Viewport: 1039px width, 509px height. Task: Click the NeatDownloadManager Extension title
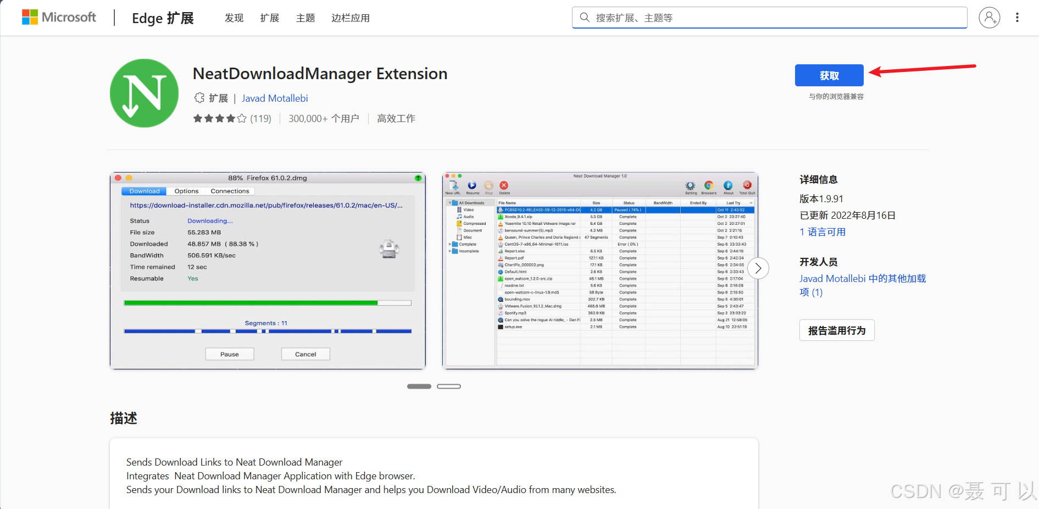(320, 74)
